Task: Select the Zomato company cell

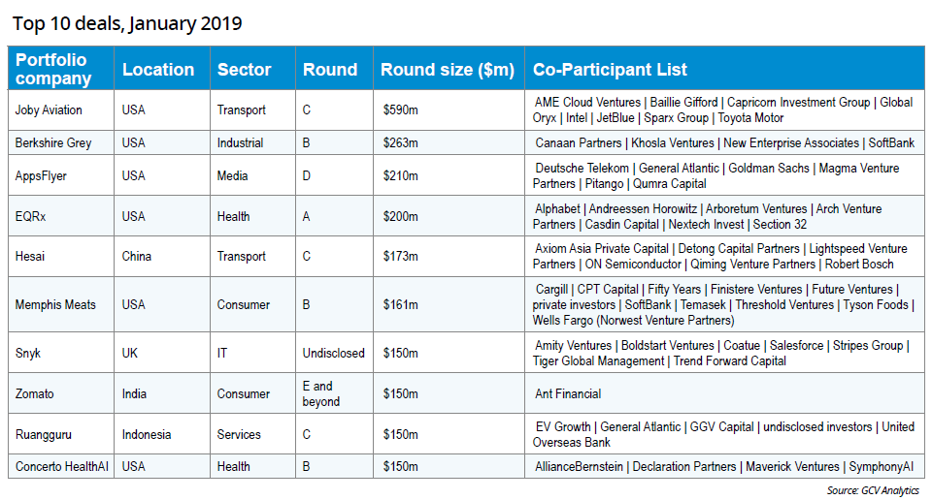Action: 35,394
